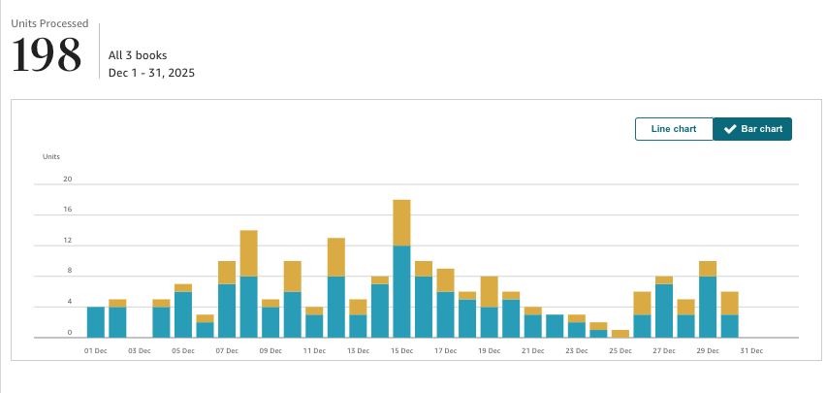This screenshot has width=827, height=393.
Task: Click the '07 Dec' x-axis label
Action: (x=227, y=350)
